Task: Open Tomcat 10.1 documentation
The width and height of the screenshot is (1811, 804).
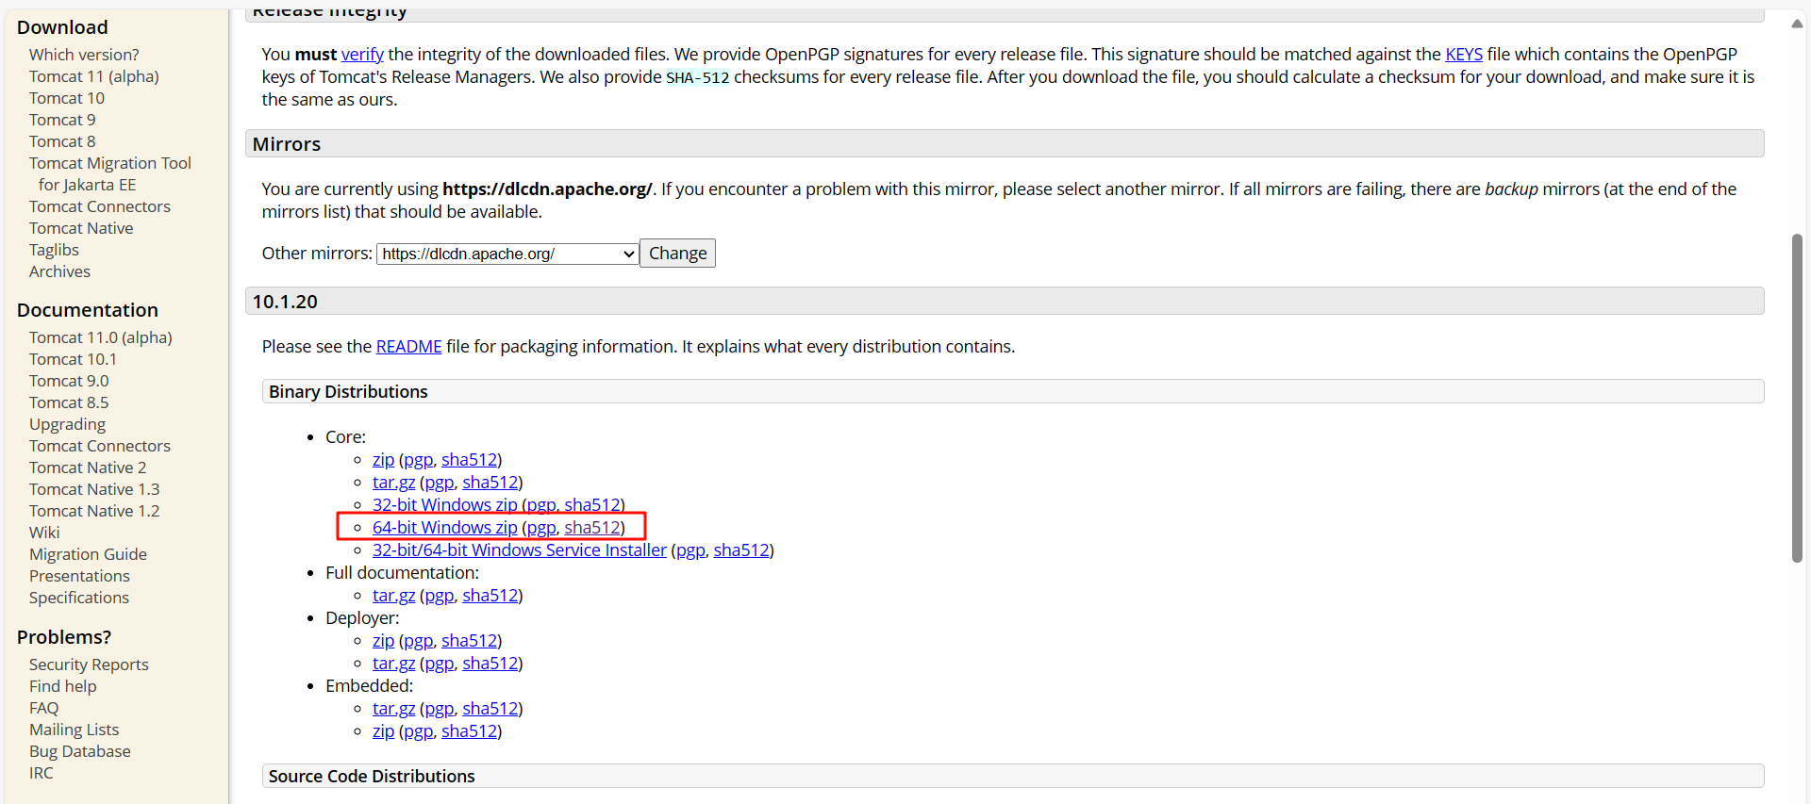Action: [x=73, y=359]
